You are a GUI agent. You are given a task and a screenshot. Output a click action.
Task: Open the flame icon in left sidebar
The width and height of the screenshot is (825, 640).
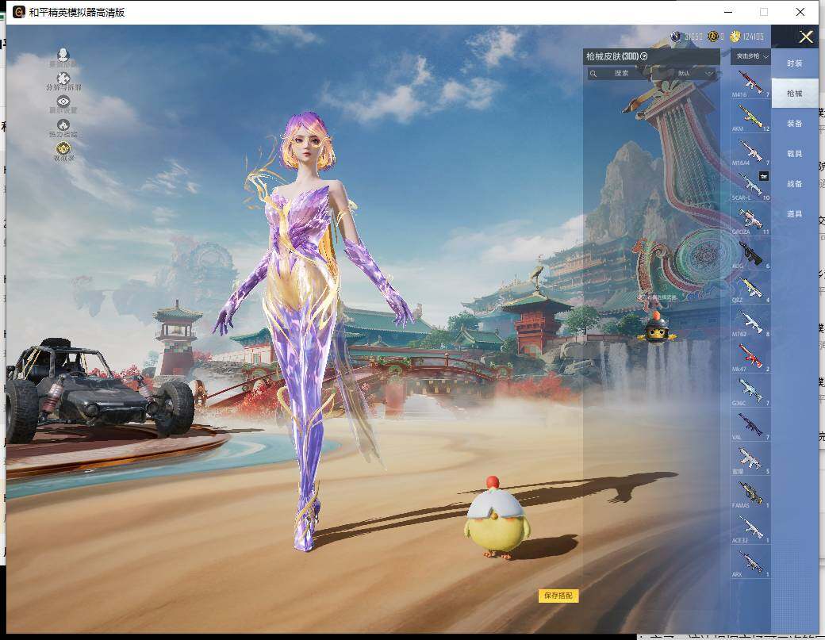point(63,126)
